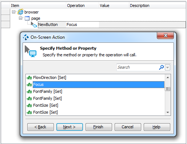Image resolution: width=187 pixels, height=144 pixels.
Task: Click the FontSize [Get] method icon
Action: (x=29, y=105)
